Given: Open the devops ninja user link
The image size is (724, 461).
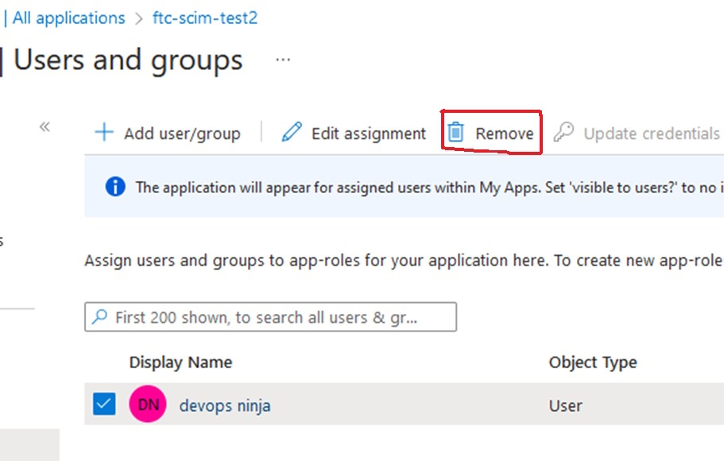Looking at the screenshot, I should click(x=225, y=405).
